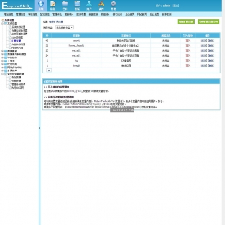225x225 pixels.
Task: Click the 退出 logout link beside admin
Action: point(176,6)
